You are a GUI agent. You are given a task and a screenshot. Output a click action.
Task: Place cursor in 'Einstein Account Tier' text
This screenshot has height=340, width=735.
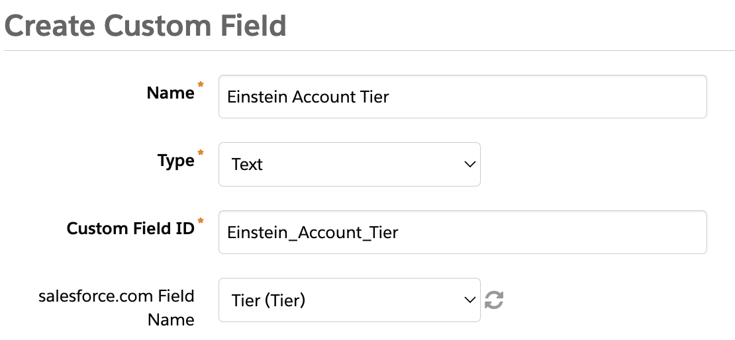tap(308, 97)
